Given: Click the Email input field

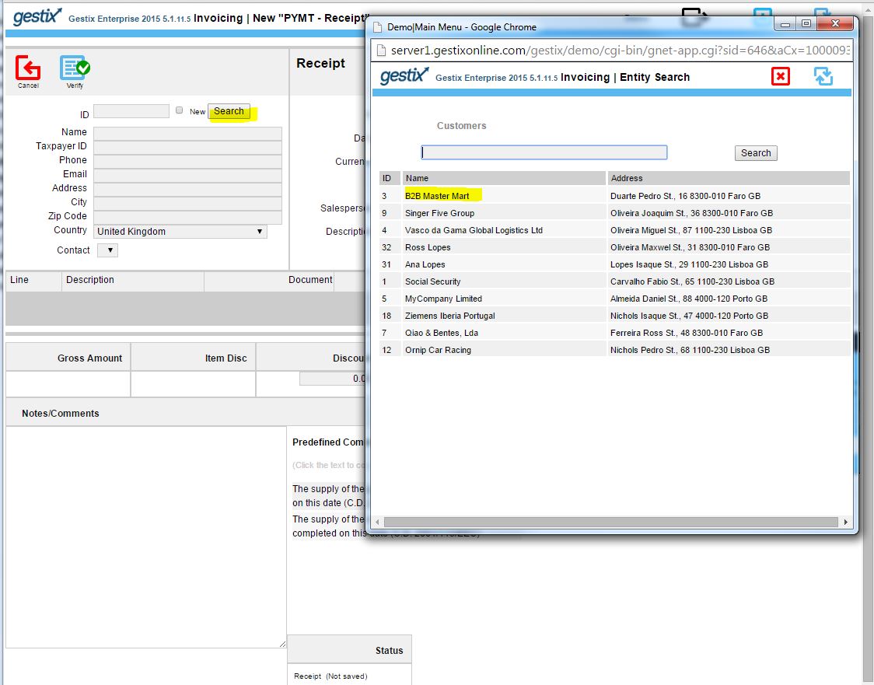Looking at the screenshot, I should pos(187,175).
